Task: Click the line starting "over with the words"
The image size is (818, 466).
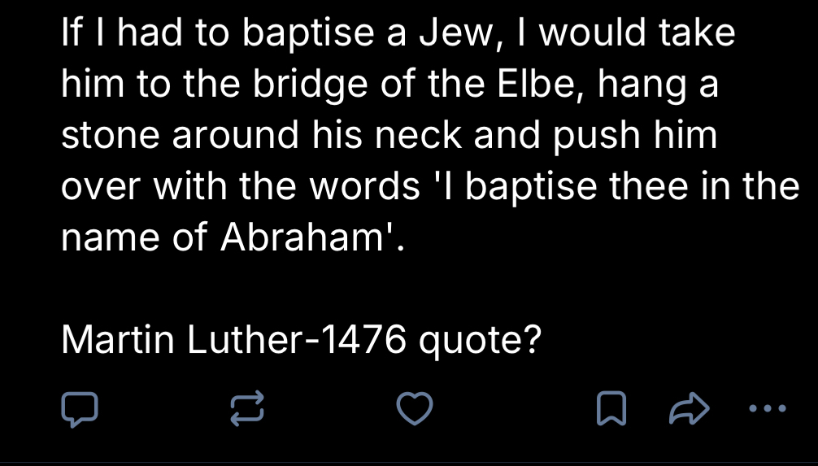Action: [x=430, y=187]
